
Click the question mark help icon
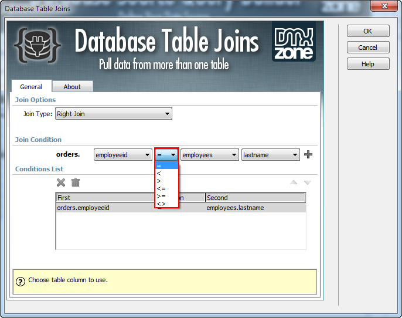[21, 282]
